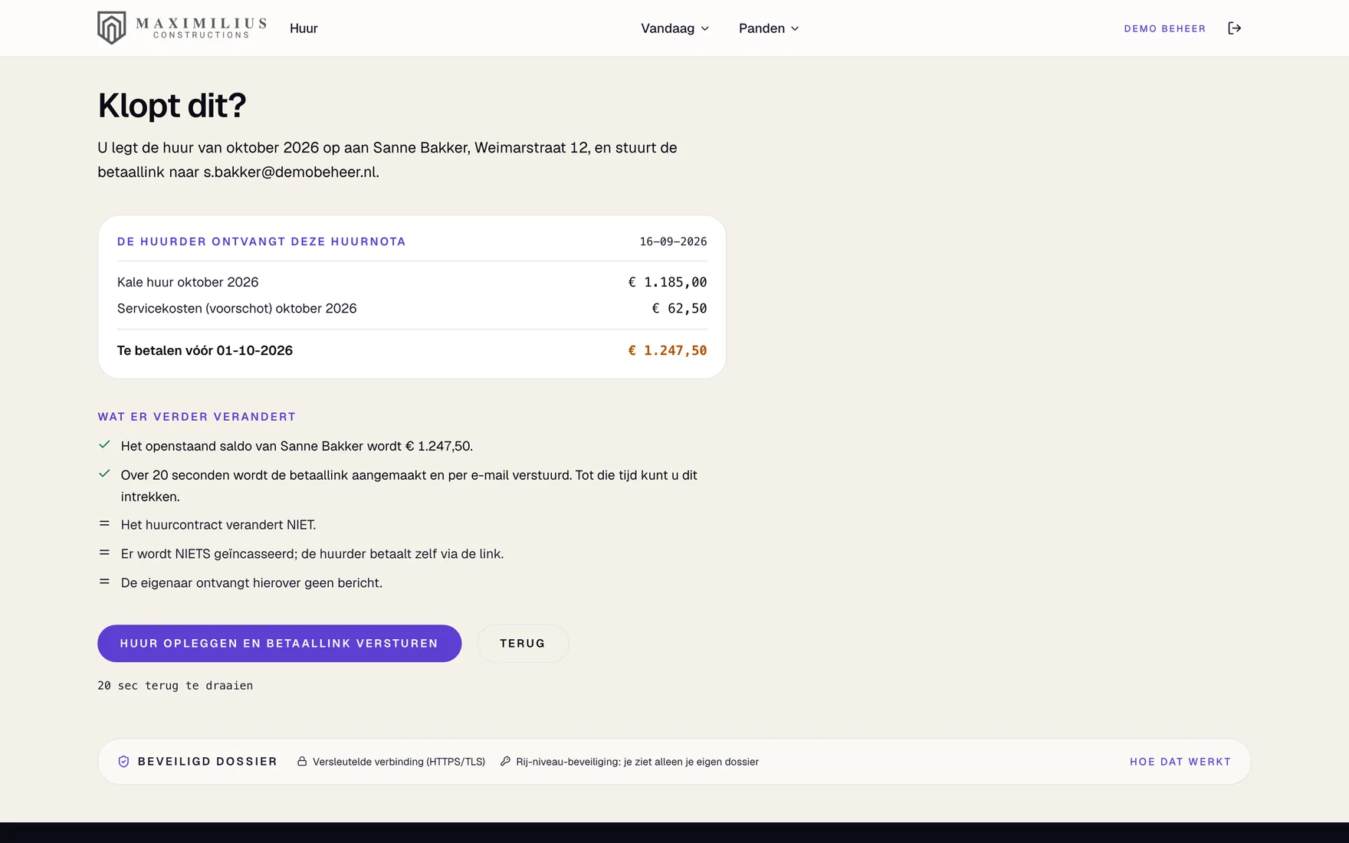The height and width of the screenshot is (843, 1349).
Task: Click the checkmark icon beside Over 20 seconden line
Action: pyautogui.click(x=104, y=474)
